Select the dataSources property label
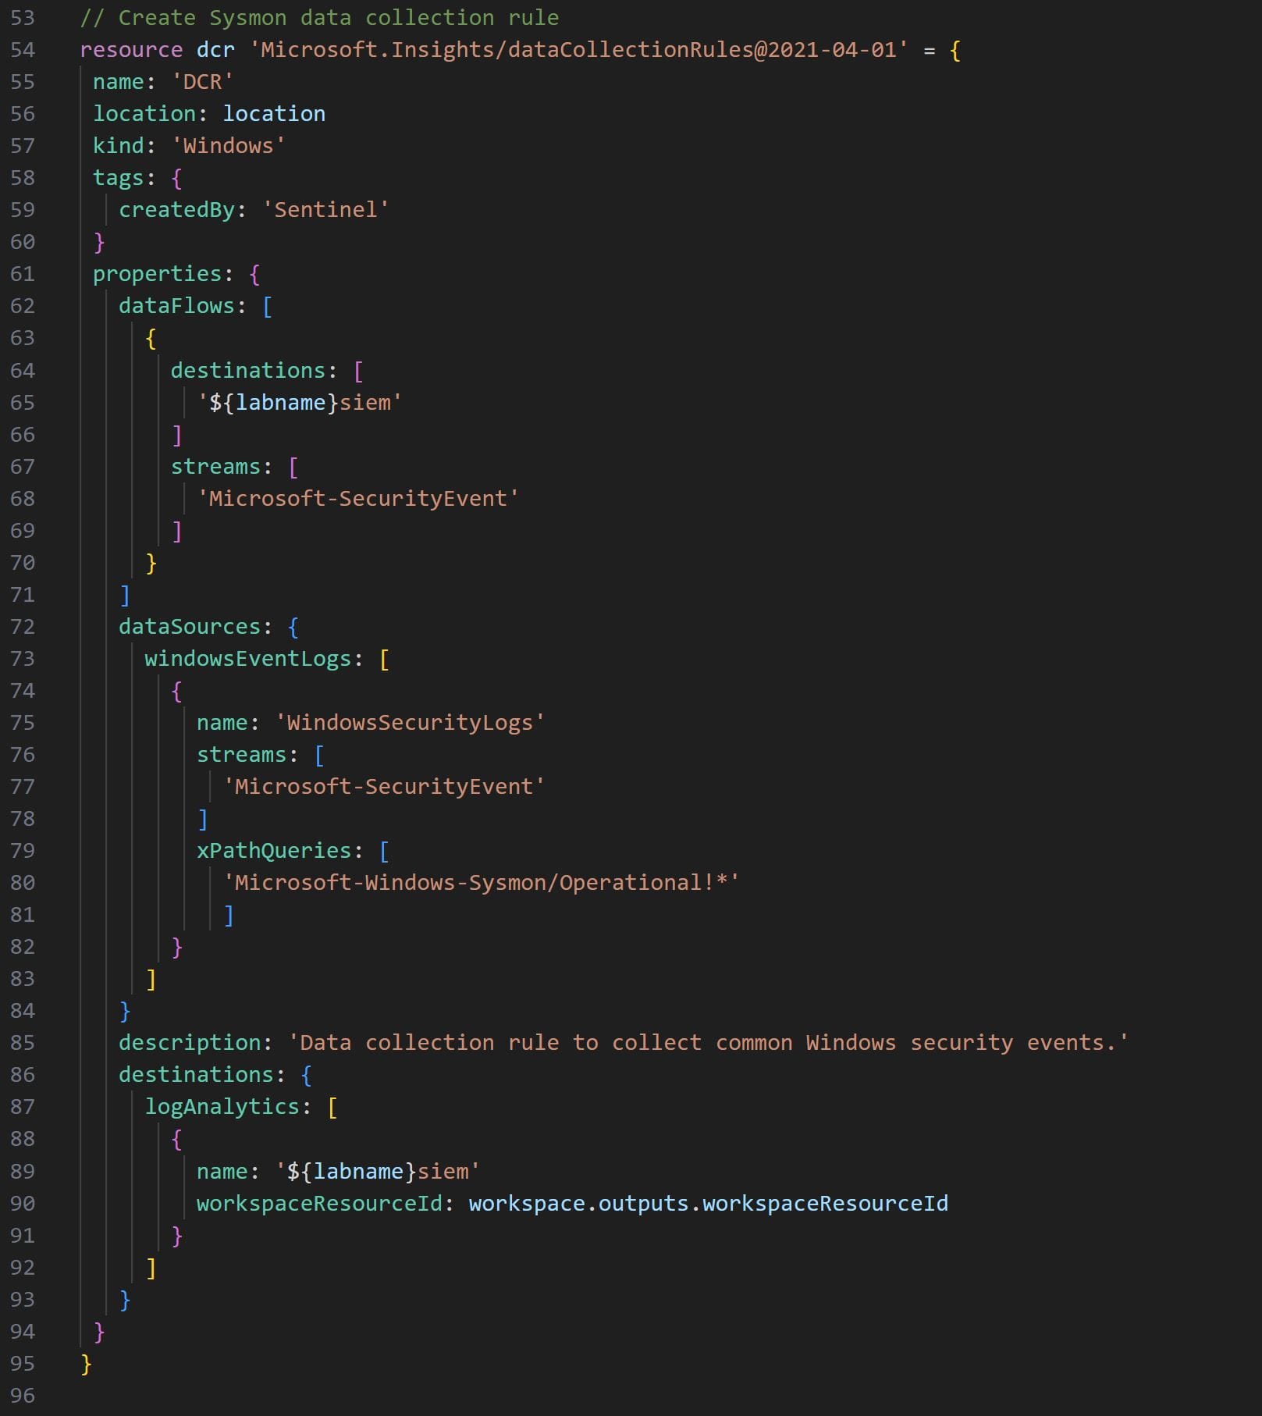Screen dimensions: 1262x1416 pos(190,626)
